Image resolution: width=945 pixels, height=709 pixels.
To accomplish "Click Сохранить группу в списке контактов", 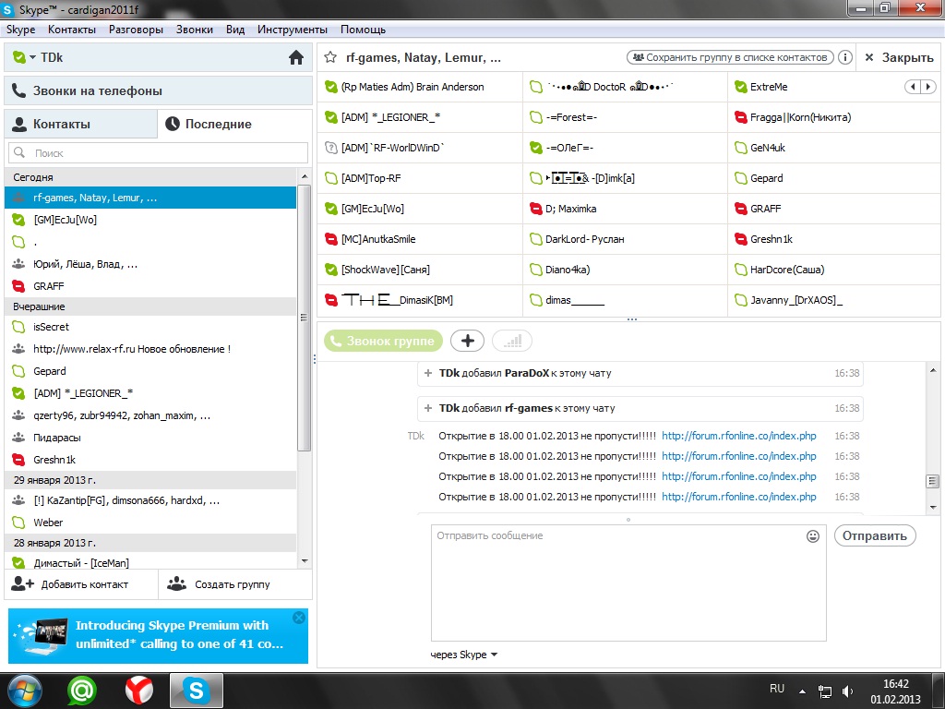I will [x=731, y=57].
